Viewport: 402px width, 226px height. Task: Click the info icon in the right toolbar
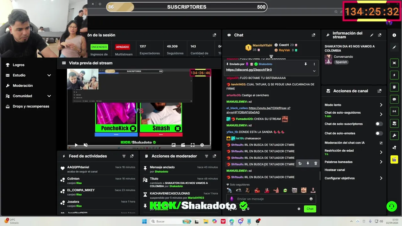pos(394,35)
